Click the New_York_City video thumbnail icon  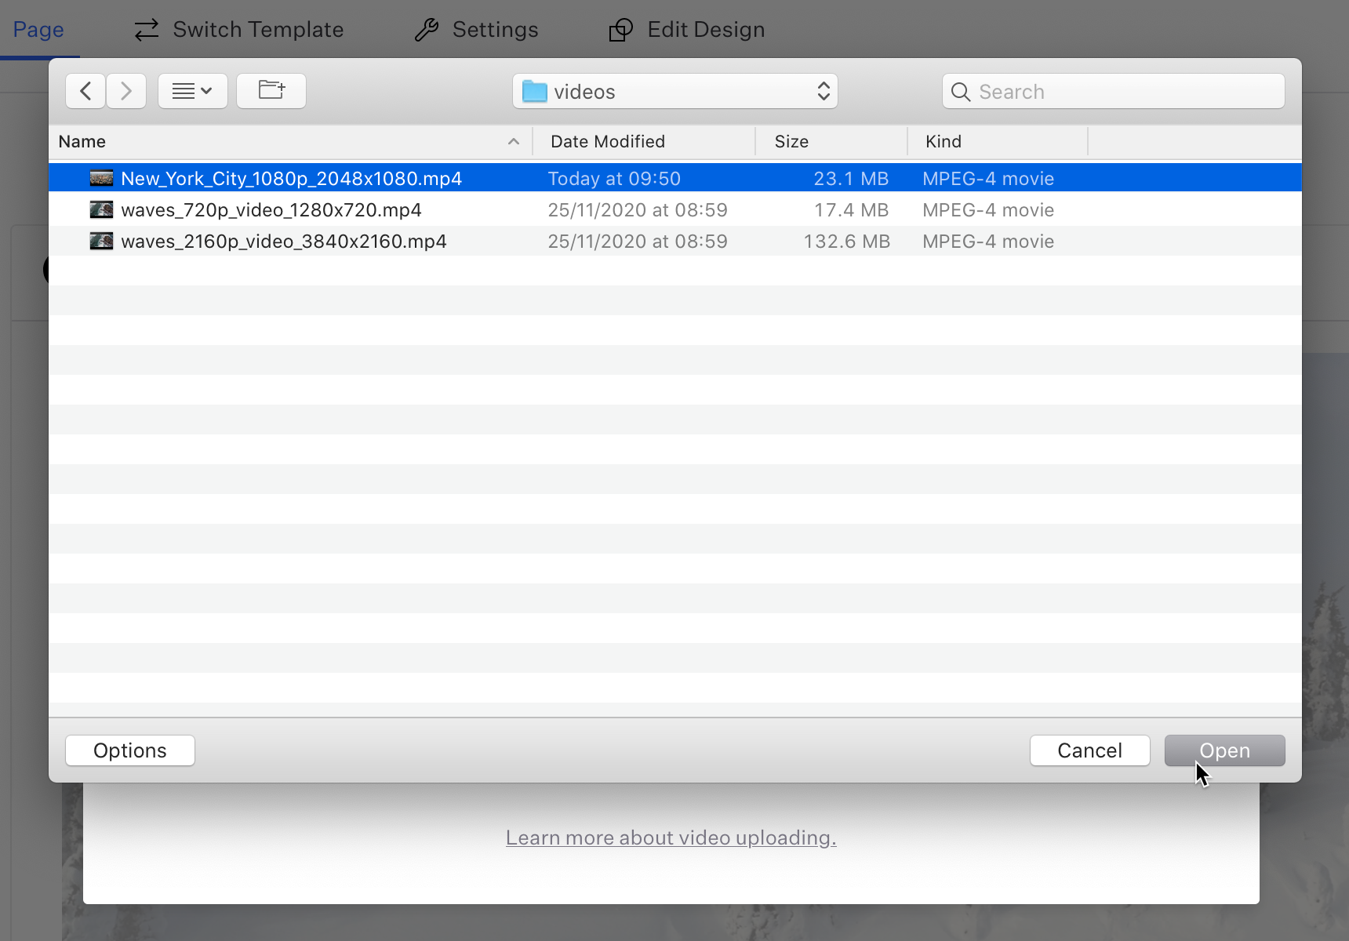(x=101, y=178)
